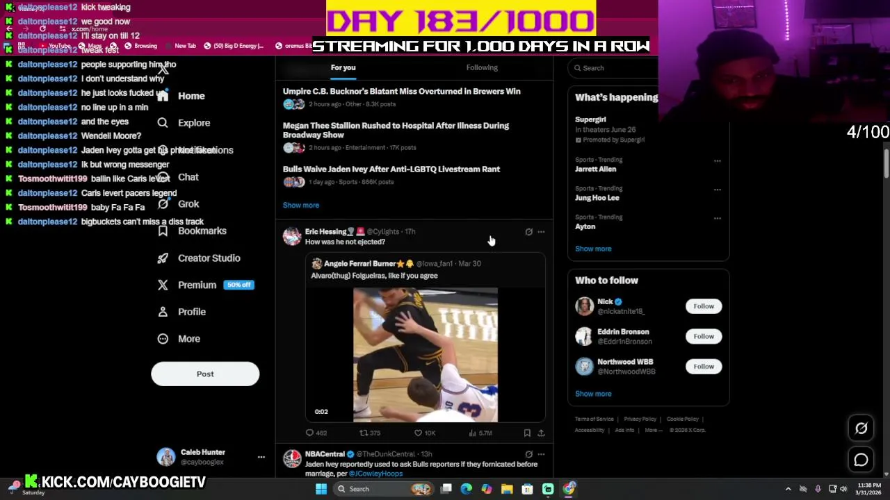This screenshot has width=890, height=500.
Task: Open the More circle icon
Action: (x=163, y=339)
